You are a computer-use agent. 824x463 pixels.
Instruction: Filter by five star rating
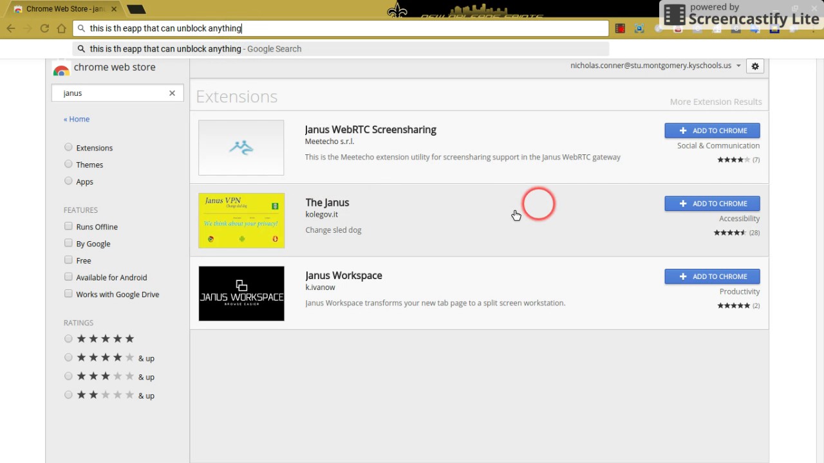(x=68, y=338)
